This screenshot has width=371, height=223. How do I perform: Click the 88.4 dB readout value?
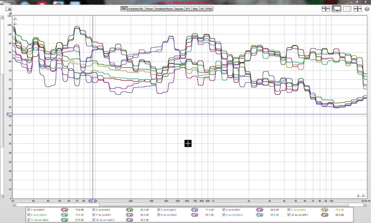click(144, 220)
